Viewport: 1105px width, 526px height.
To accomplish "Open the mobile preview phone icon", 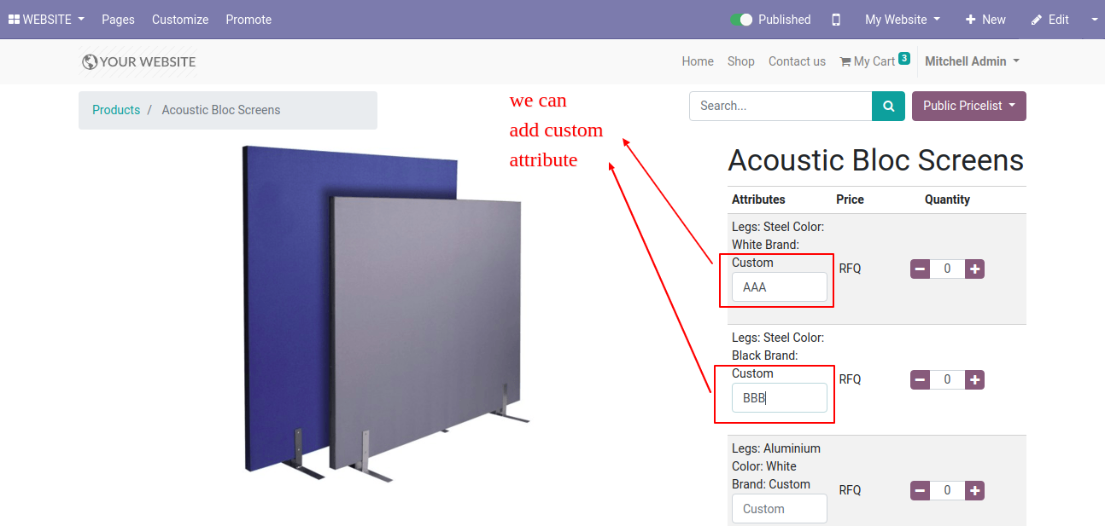I will coord(836,20).
